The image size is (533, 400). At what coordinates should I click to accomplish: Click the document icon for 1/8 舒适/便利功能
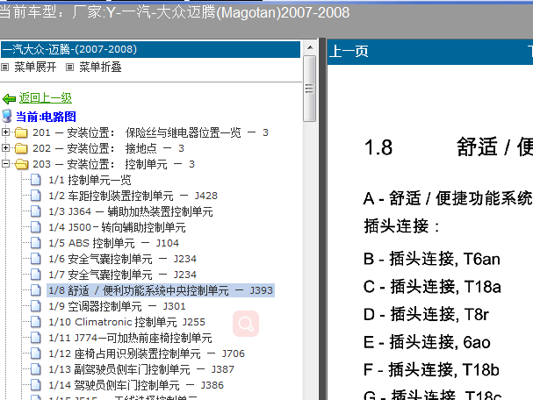coord(36,290)
